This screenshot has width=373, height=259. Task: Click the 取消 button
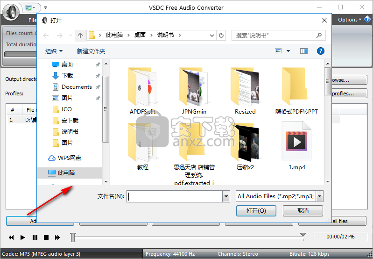click(x=303, y=211)
